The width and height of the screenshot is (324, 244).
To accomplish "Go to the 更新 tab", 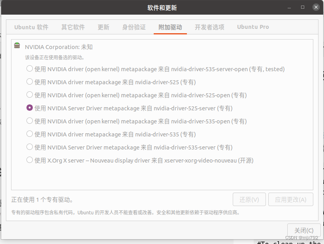I will pyautogui.click(x=103, y=27).
